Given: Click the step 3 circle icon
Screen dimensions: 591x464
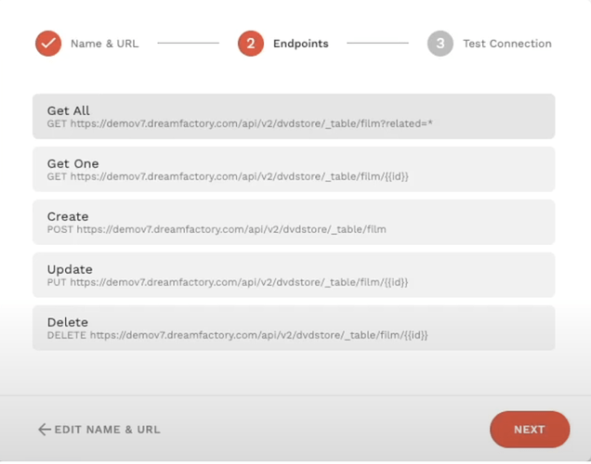Looking at the screenshot, I should (x=440, y=44).
